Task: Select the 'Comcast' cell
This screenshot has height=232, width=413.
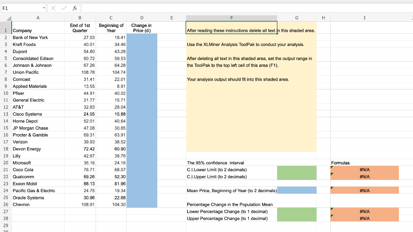Action: [x=38, y=79]
